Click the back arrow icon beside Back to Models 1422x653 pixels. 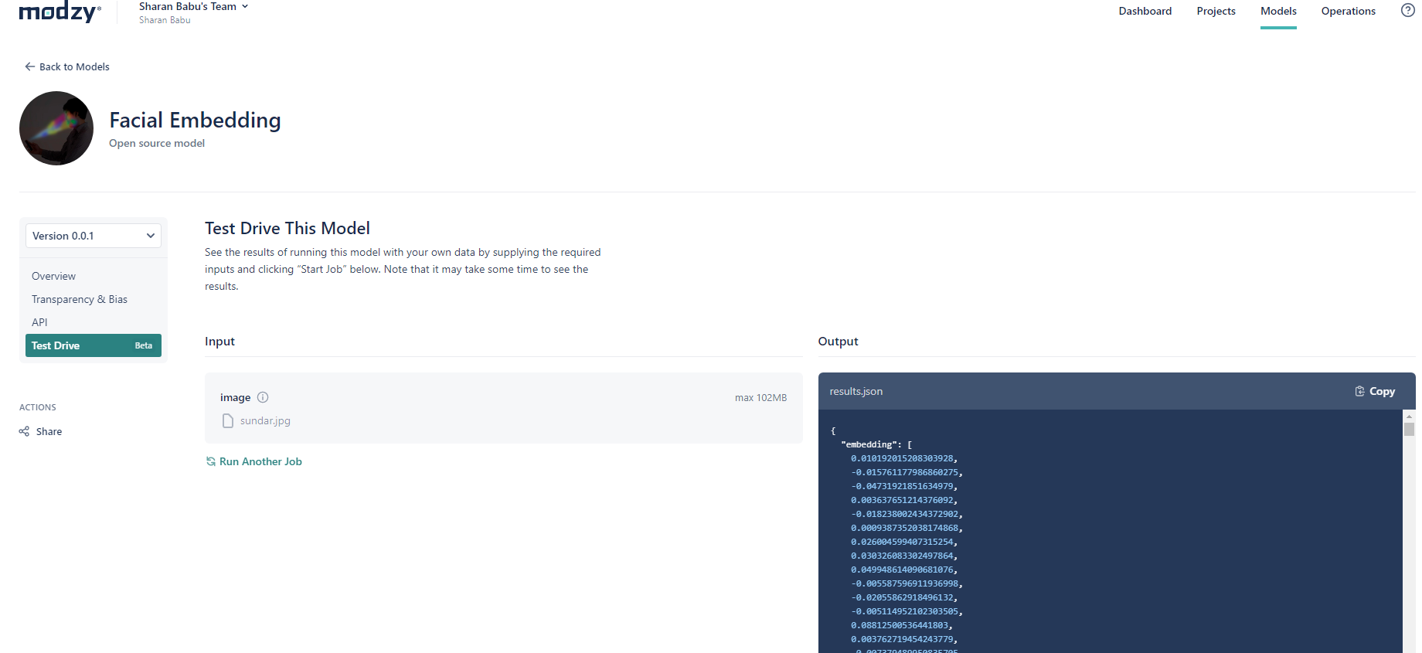tap(29, 66)
